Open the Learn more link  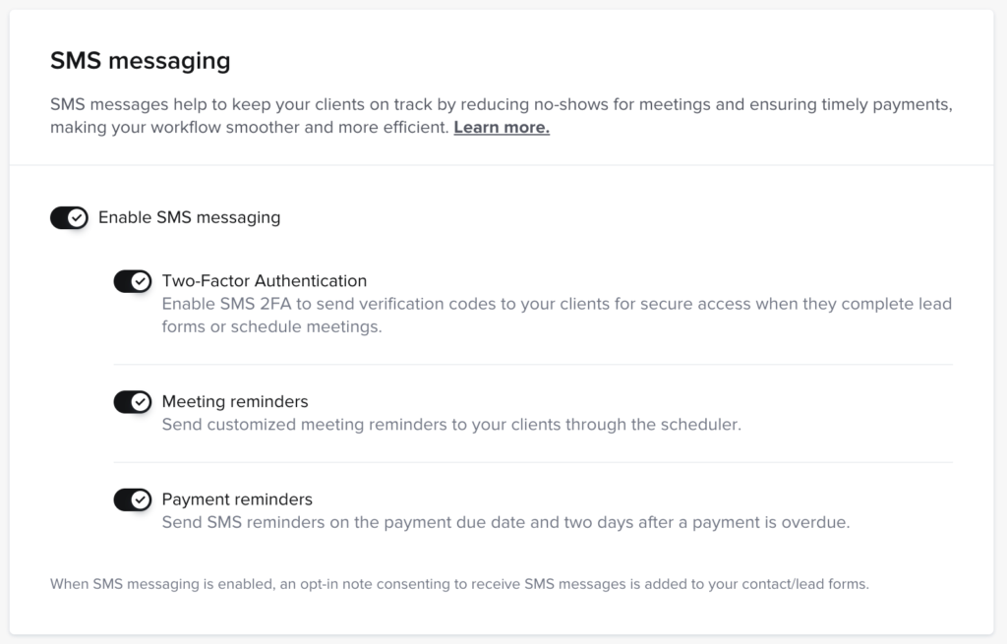502,128
